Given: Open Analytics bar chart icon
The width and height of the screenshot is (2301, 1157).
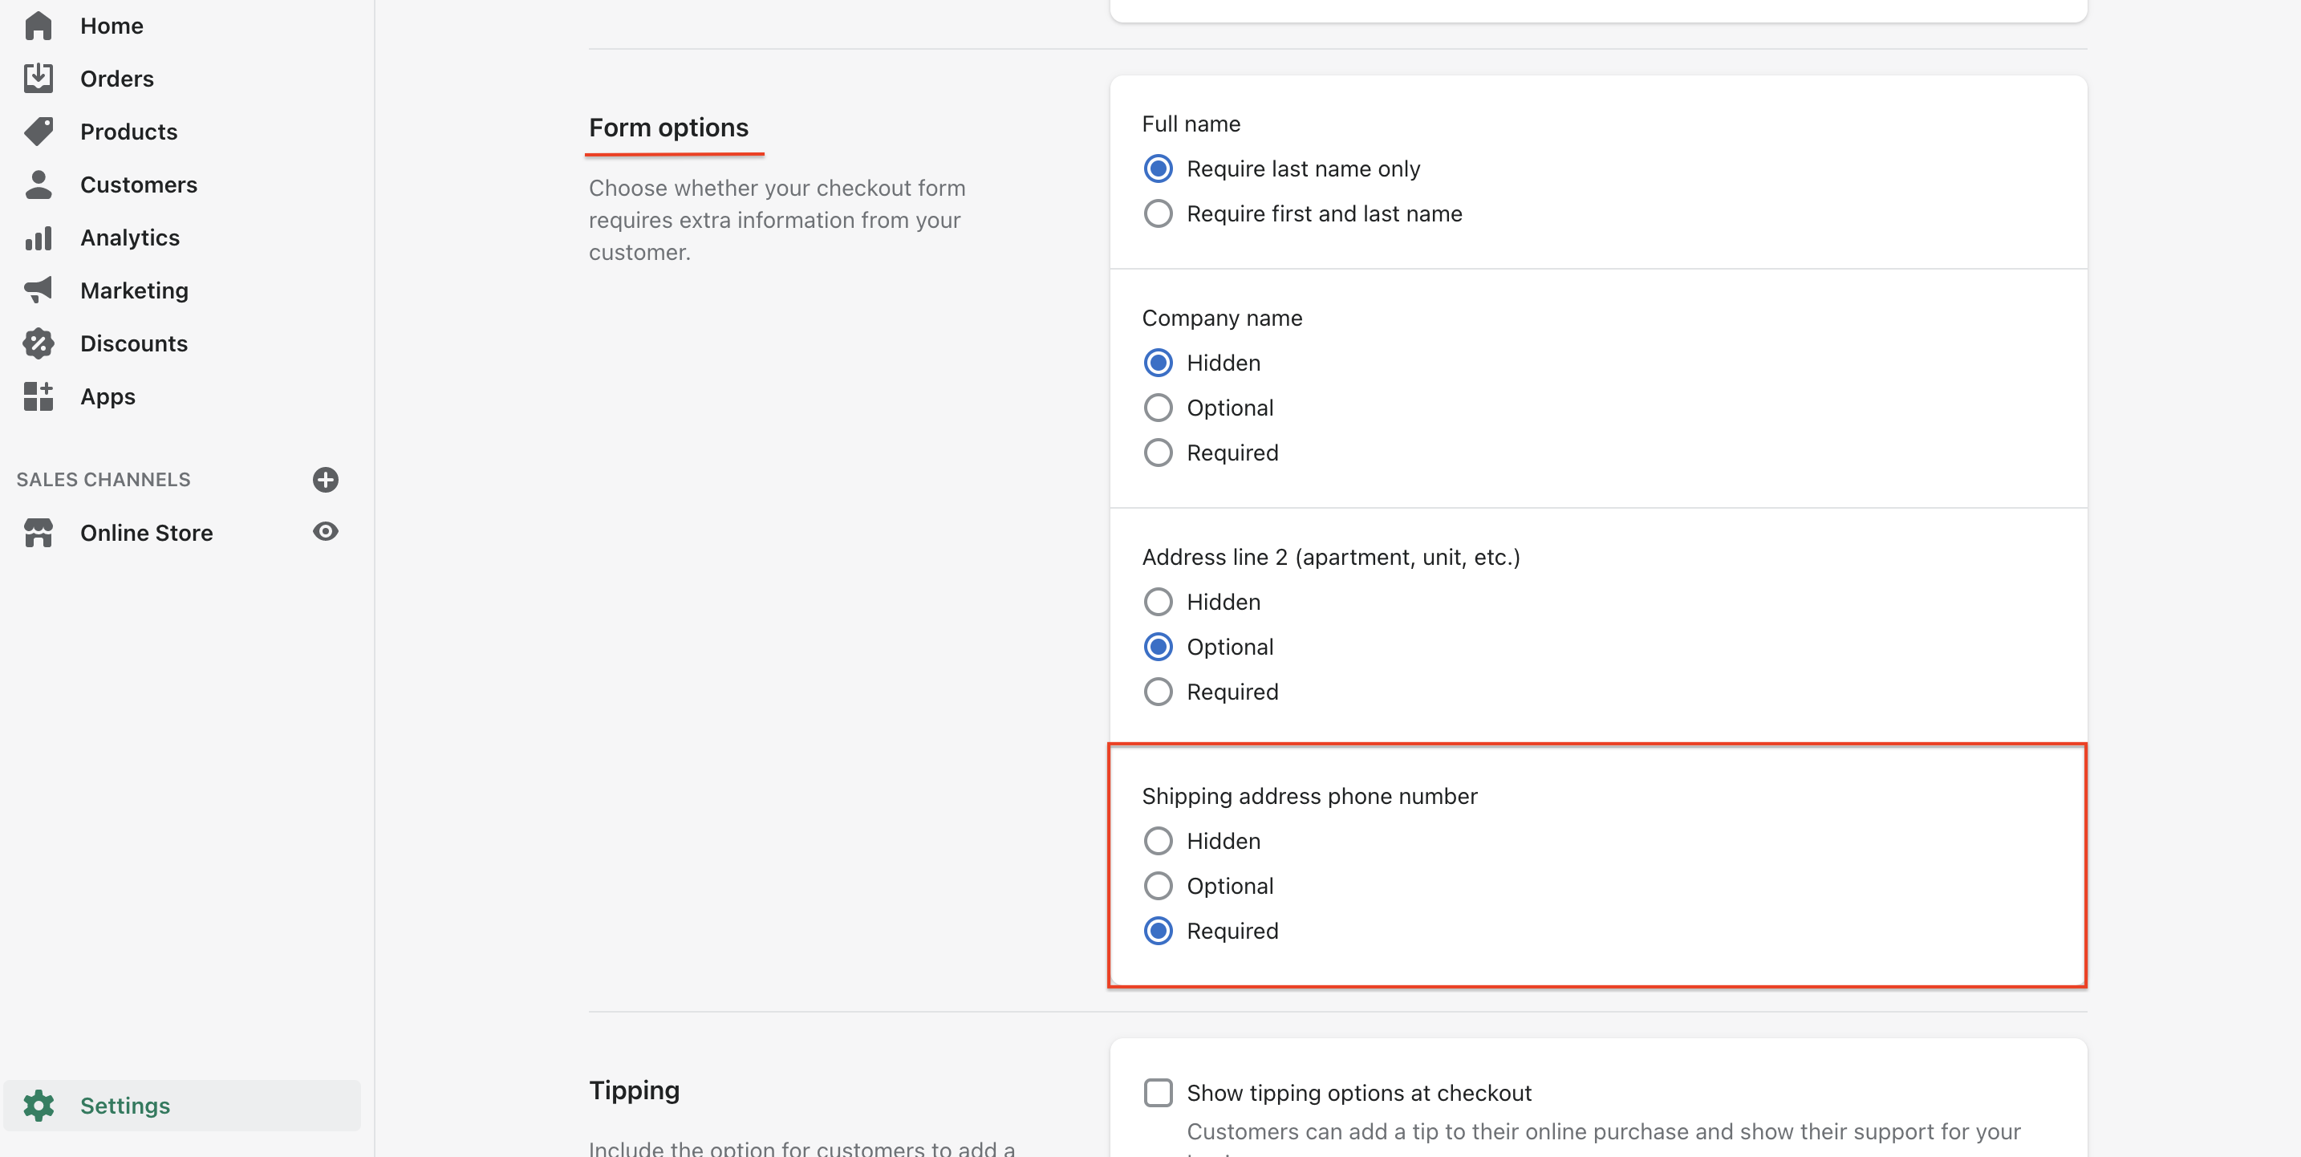Looking at the screenshot, I should tap(39, 237).
